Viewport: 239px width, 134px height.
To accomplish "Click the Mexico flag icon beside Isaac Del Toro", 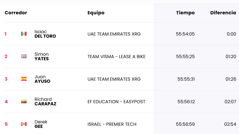I will 24,34.
